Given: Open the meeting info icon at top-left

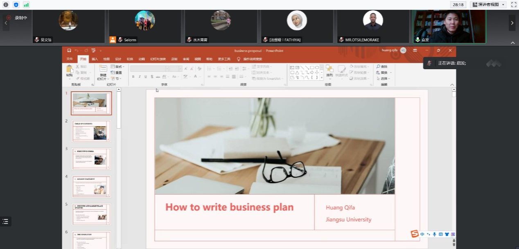Looking at the screenshot, I should click(x=6, y=5).
